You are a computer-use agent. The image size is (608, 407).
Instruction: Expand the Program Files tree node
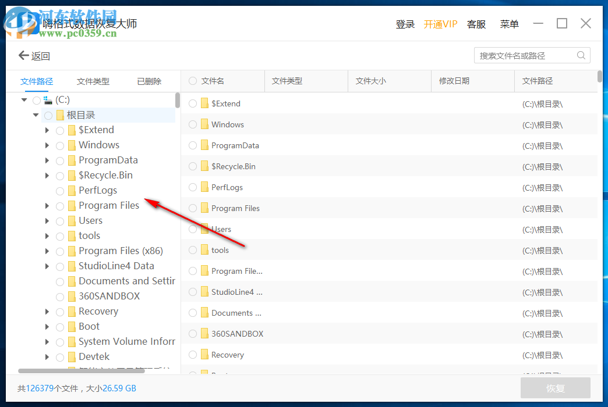click(47, 206)
